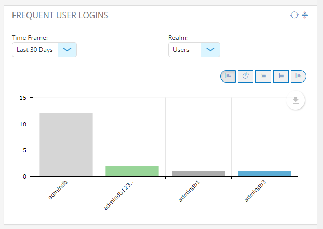This screenshot has height=229, width=323.
Task: Select the blue admindb3 bar
Action: pos(264,173)
